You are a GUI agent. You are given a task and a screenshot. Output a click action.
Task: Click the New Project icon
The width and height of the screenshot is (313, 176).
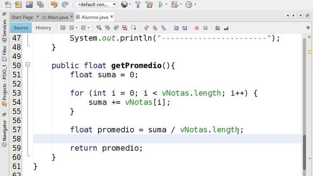(19, 4)
